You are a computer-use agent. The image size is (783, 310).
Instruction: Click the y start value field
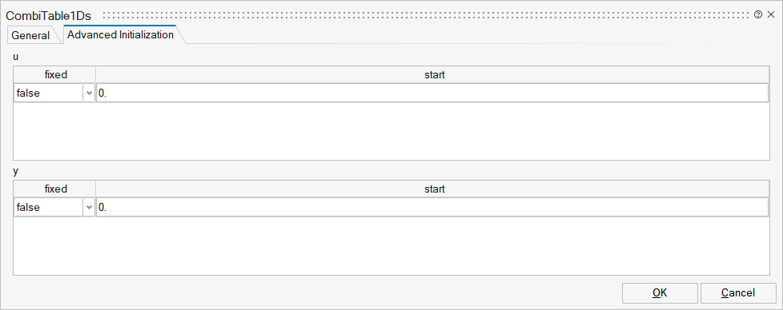coord(432,208)
